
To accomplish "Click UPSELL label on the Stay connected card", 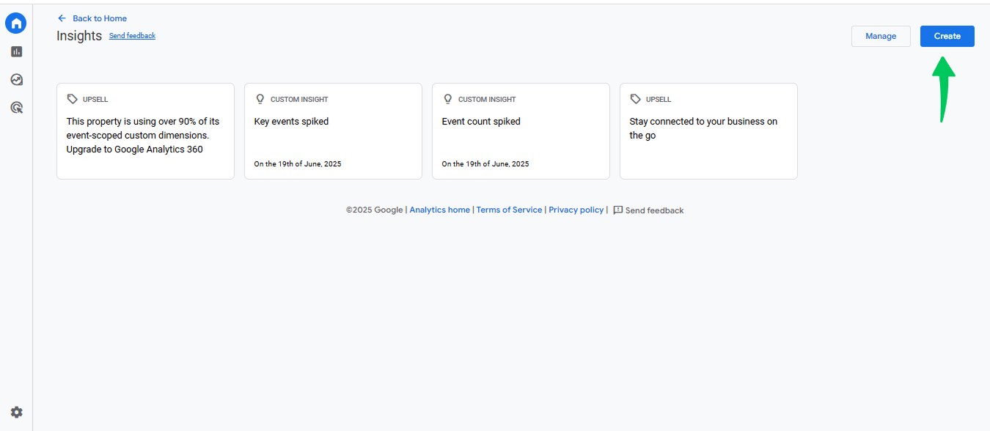I will pyautogui.click(x=659, y=99).
